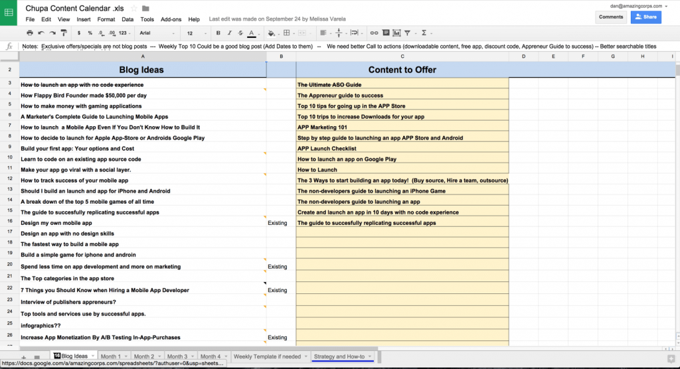Star the Chupa Content Calendar document
Image resolution: width=680 pixels, height=369 pixels.
tap(134, 8)
